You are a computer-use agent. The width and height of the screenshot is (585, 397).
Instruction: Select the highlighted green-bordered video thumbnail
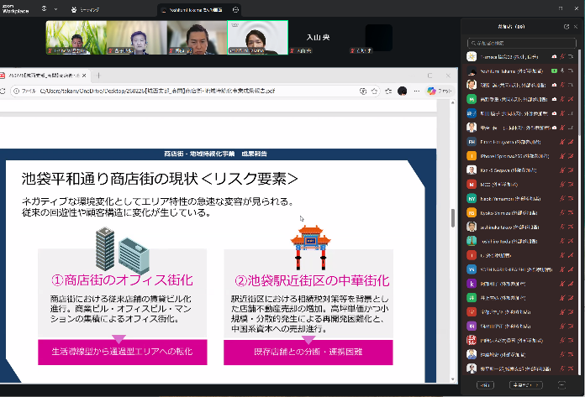(x=257, y=37)
